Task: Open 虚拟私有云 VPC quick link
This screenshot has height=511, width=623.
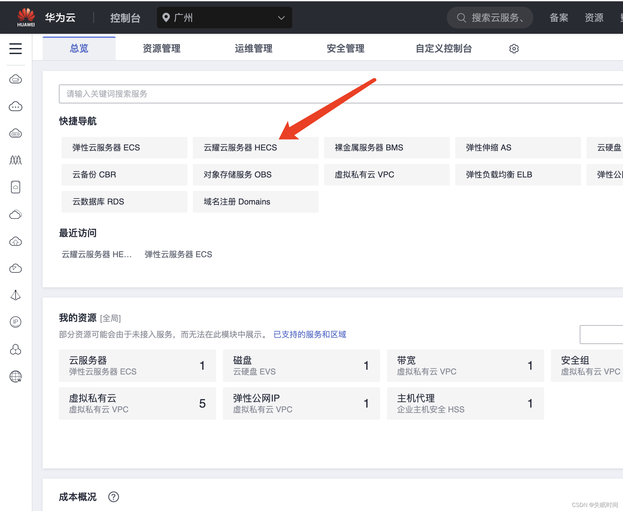Action: [387, 175]
